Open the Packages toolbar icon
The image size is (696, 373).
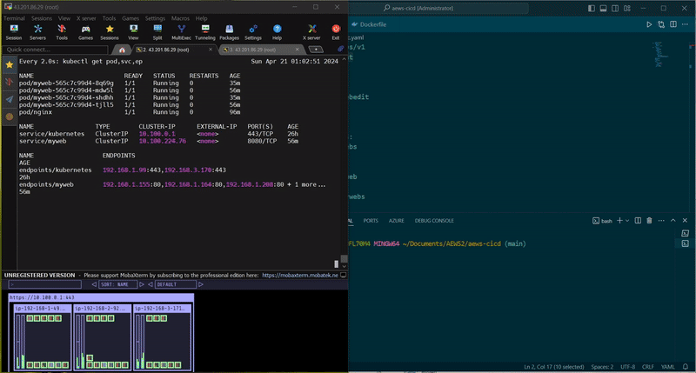coord(229,32)
